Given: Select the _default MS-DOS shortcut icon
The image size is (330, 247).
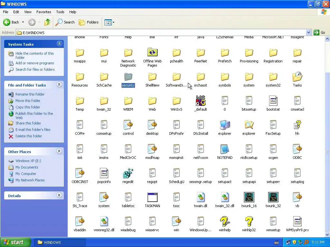Looking at the screenshot, I should [200, 101].
